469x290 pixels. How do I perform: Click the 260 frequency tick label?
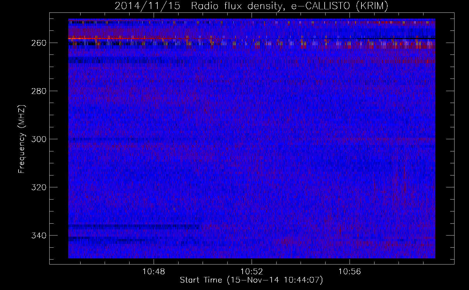(x=39, y=43)
